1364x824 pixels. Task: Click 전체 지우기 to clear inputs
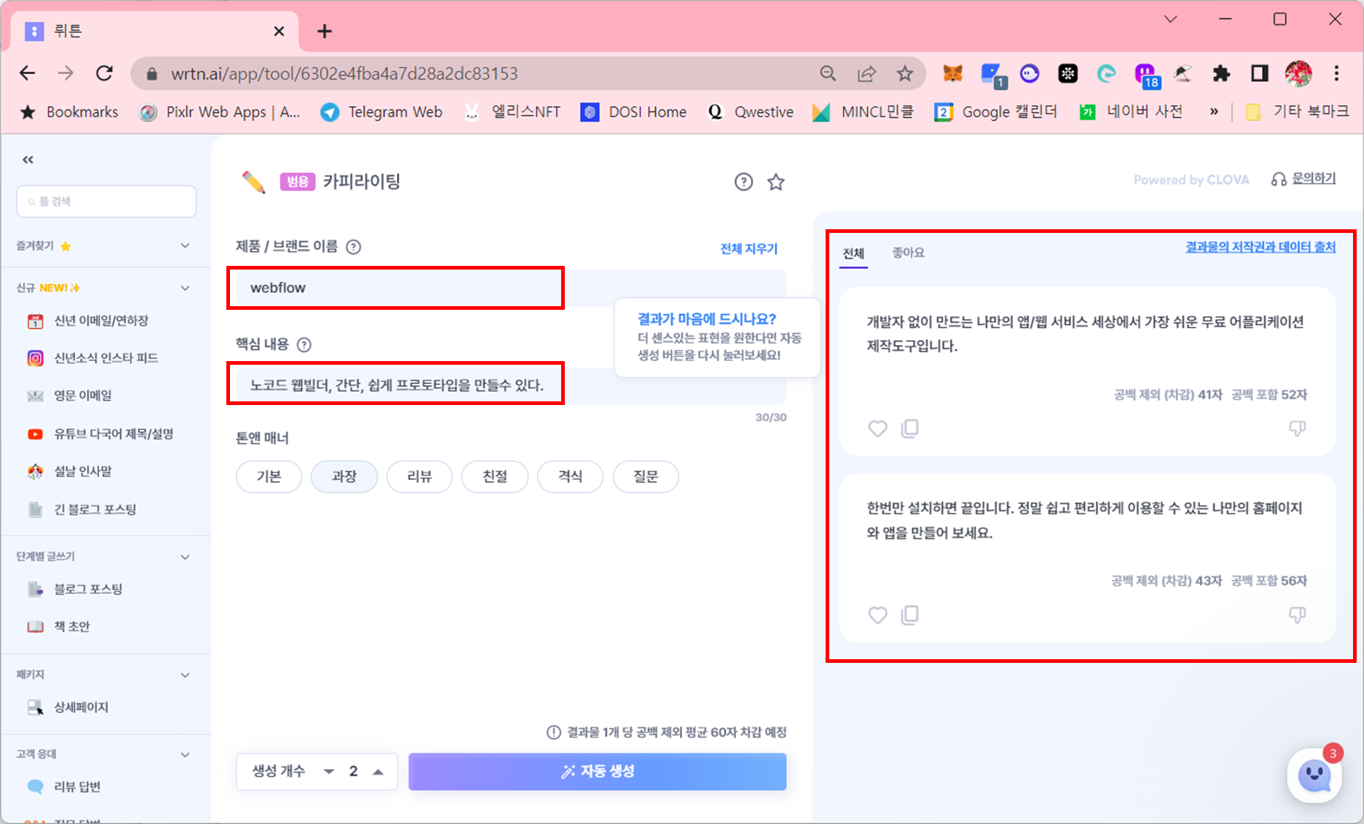749,249
